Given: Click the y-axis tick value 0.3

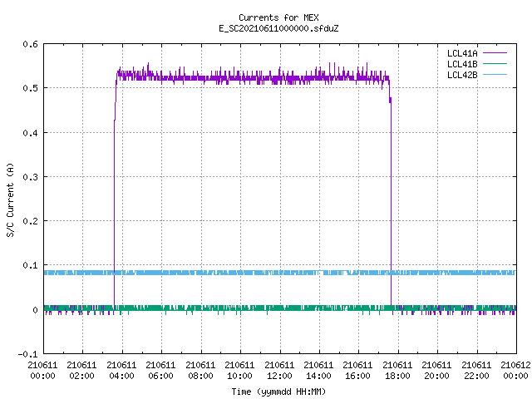Looking at the screenshot, I should click(x=30, y=177).
